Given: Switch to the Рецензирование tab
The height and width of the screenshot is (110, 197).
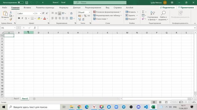Looking at the screenshot, I should click(x=93, y=7).
